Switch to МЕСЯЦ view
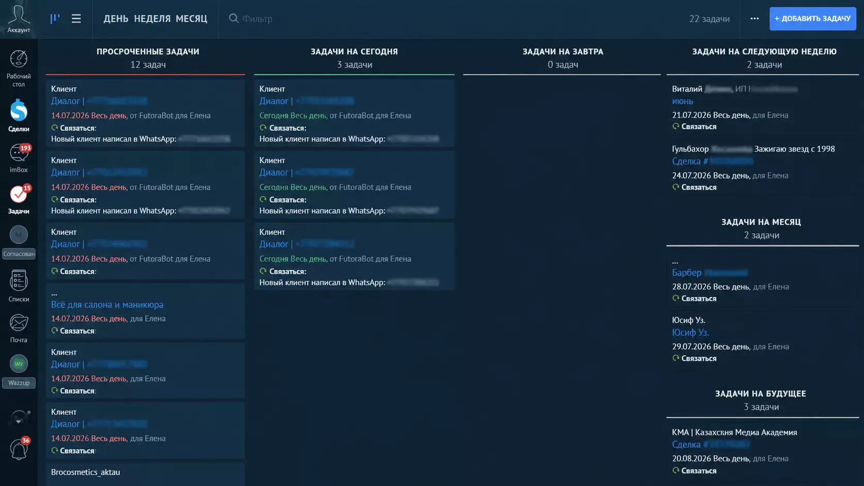This screenshot has height=486, width=864. click(x=191, y=19)
